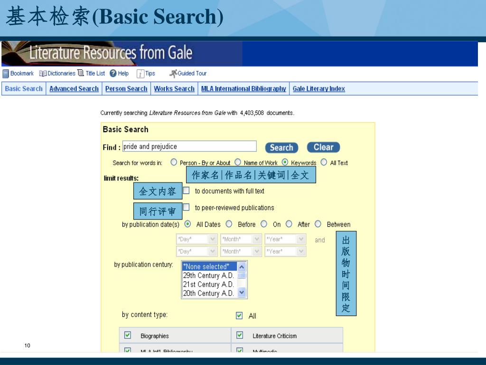The height and width of the screenshot is (365, 486).
Task: Click century list scroll up arrow
Action: [x=242, y=267]
